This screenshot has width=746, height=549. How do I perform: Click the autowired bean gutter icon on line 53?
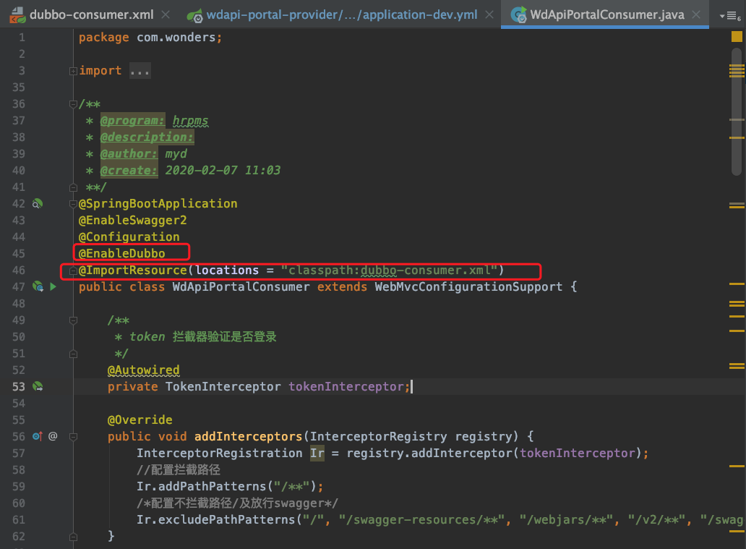[x=38, y=387]
